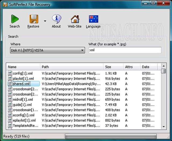Click the SoftPerfect File Recovery title icon
Viewport: 172px width, 141px height.
[5, 5]
